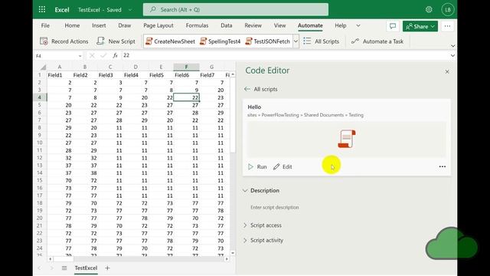This screenshot has height=276, width=490.
Task: Open the all-sheets list icon
Action: point(64,268)
